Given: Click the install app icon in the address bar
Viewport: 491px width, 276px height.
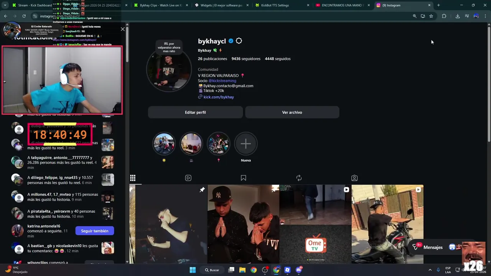Looking at the screenshot, I should point(423,16).
